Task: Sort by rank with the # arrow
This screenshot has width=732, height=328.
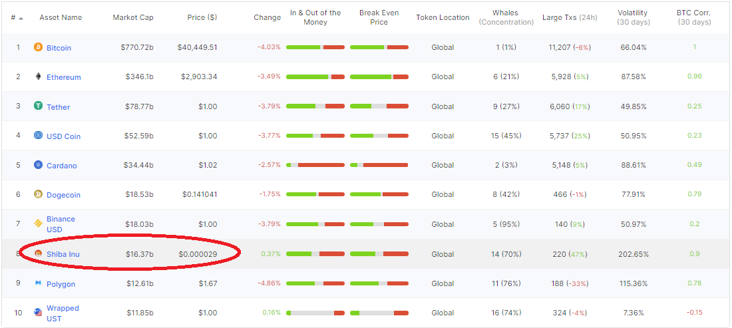Action: coord(21,18)
